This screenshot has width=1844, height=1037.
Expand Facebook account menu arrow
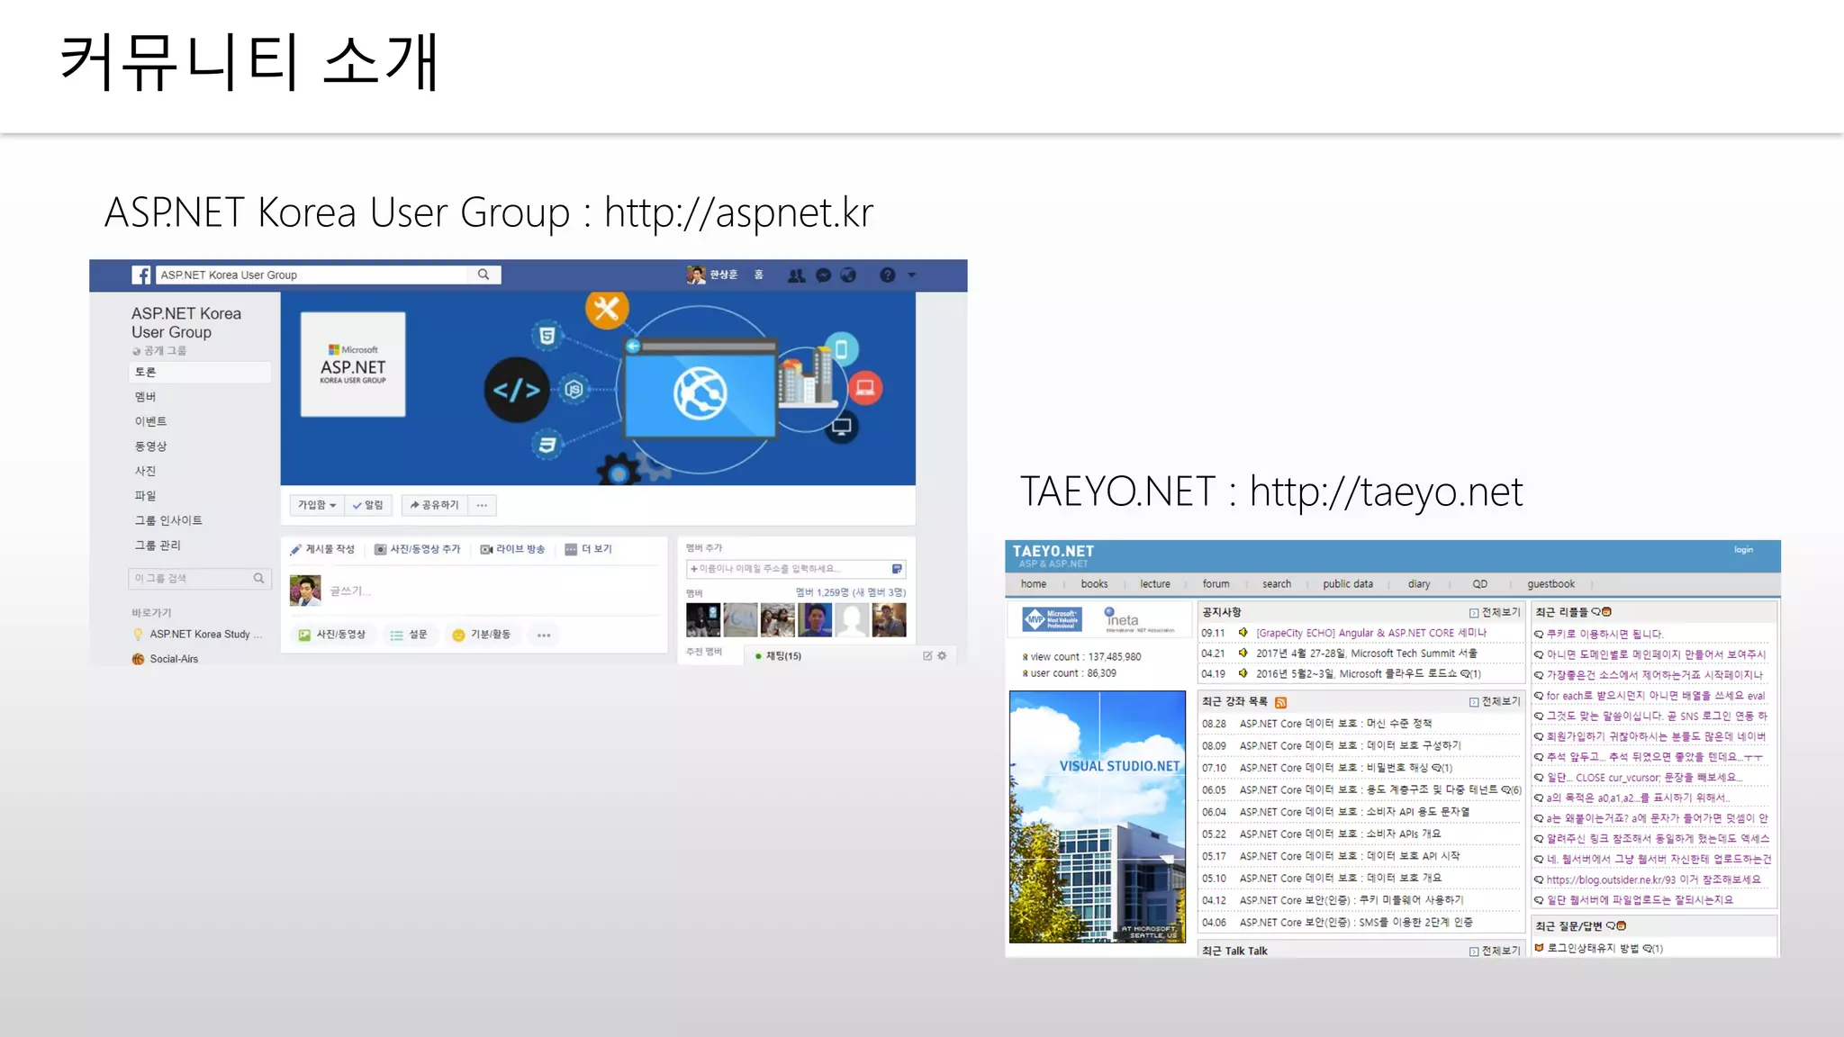[x=912, y=275]
